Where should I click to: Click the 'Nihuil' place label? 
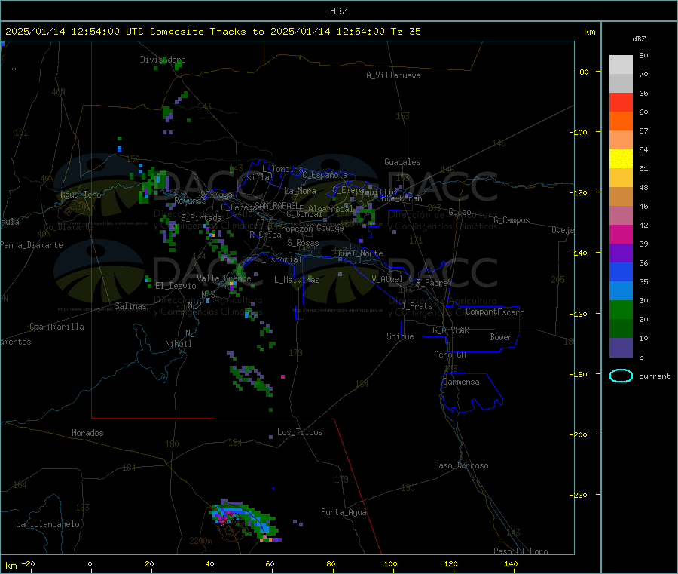click(x=178, y=344)
